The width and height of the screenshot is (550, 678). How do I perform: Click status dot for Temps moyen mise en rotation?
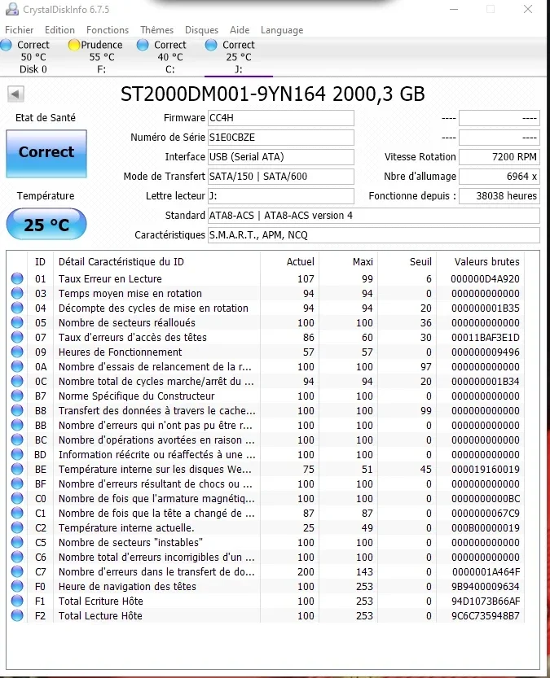point(17,293)
